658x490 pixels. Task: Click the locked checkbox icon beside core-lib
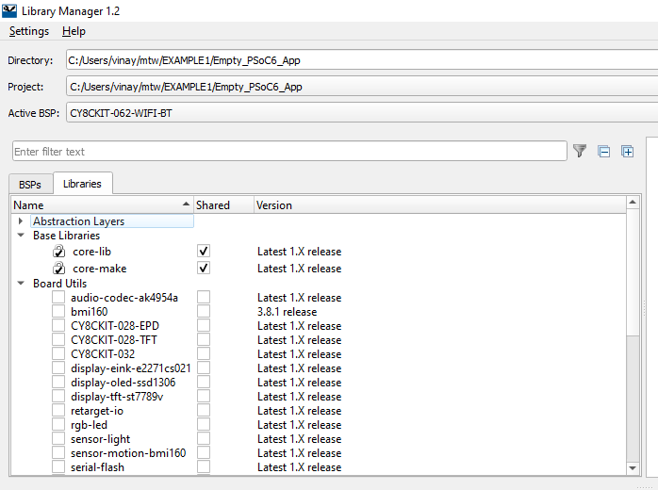coord(58,252)
